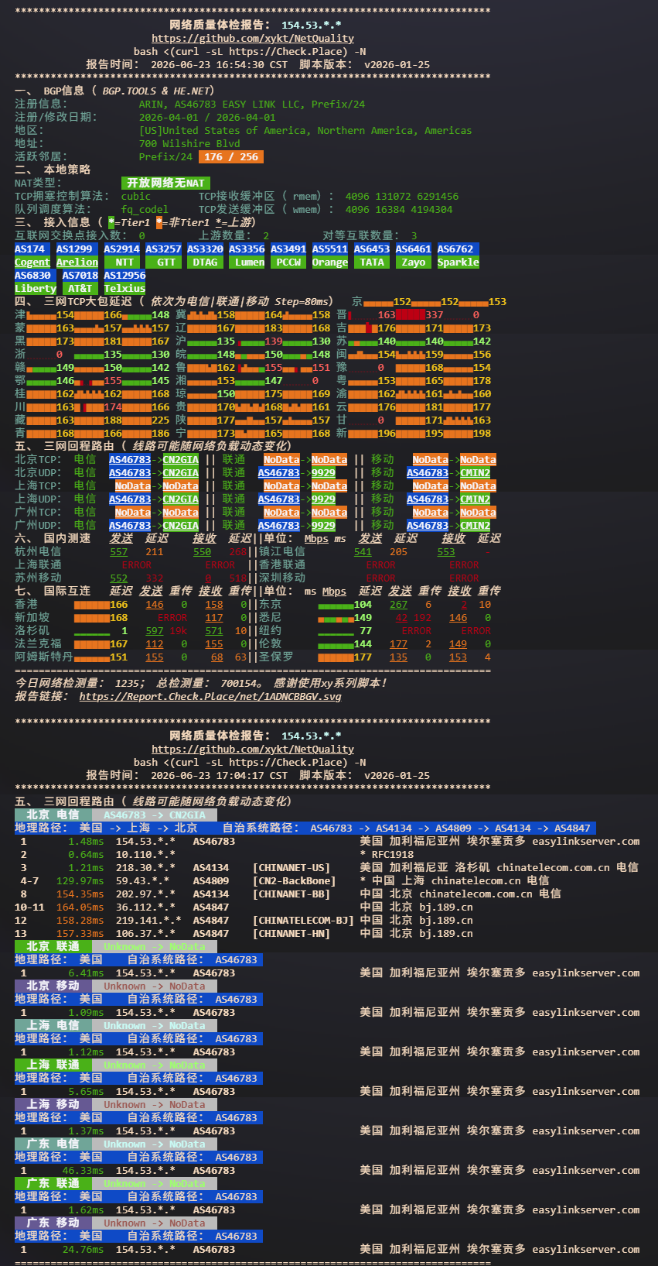The image size is (658, 1266).
Task: Click the AS2914 badge
Action: pyautogui.click(x=121, y=249)
